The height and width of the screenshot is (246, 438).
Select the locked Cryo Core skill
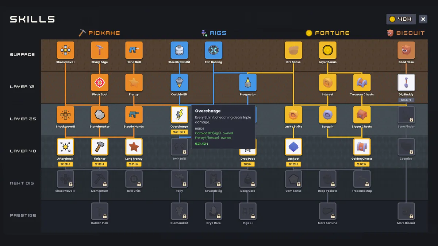coord(214,211)
